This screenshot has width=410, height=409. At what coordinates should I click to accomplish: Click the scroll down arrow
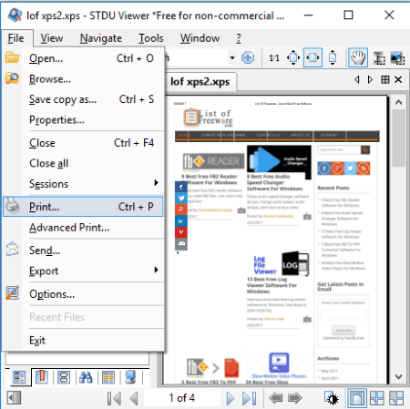pyautogui.click(x=398, y=377)
